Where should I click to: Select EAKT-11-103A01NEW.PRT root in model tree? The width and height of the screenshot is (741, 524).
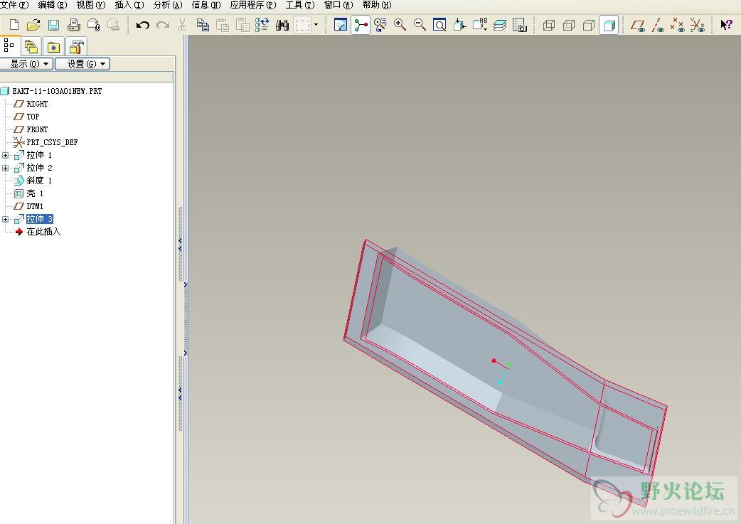tap(57, 91)
